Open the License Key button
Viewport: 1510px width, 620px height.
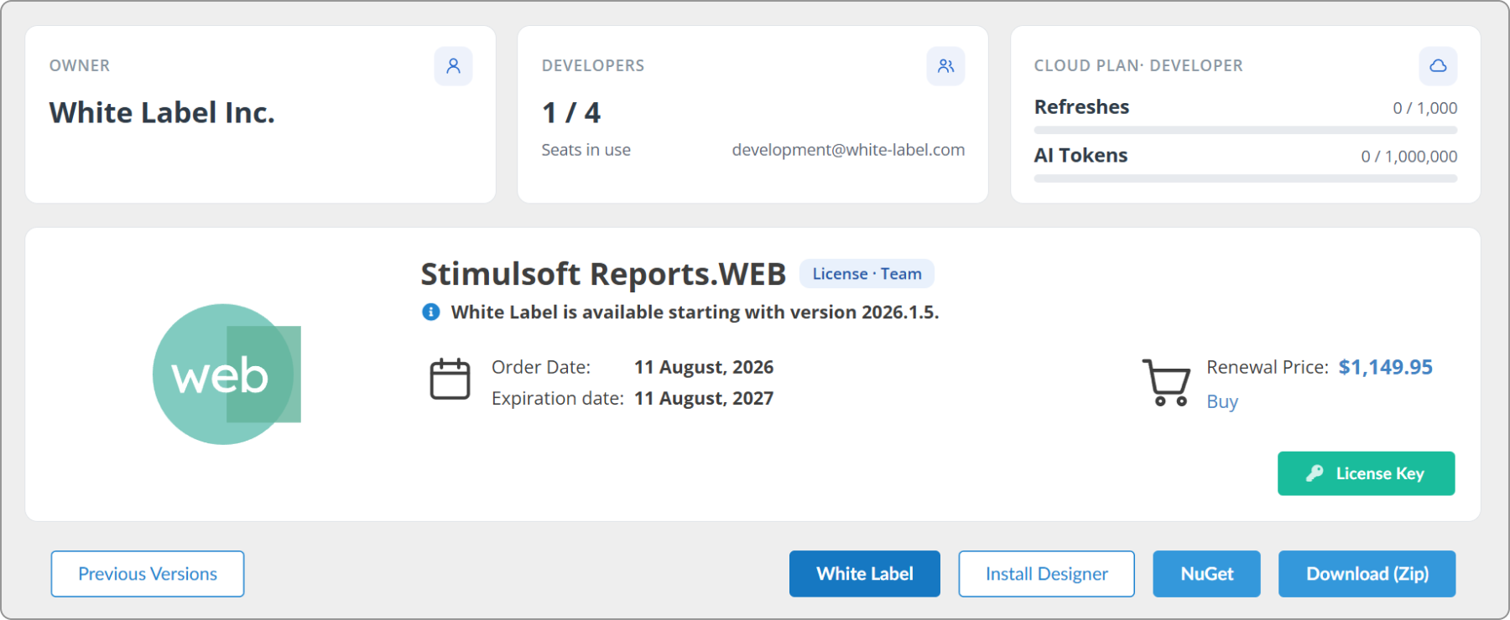[x=1366, y=473]
